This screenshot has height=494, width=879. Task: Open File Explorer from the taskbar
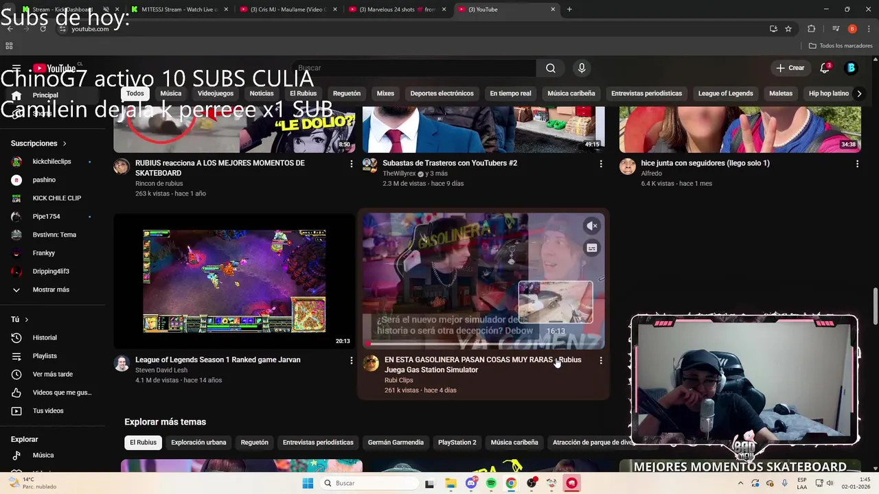coord(450,483)
